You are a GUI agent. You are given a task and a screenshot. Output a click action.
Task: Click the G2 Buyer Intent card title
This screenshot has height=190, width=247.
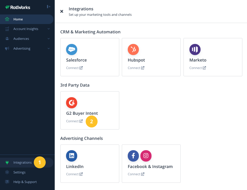(82, 113)
